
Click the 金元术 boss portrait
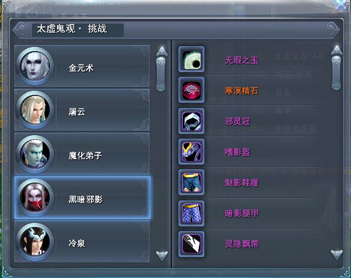[x=35, y=66]
